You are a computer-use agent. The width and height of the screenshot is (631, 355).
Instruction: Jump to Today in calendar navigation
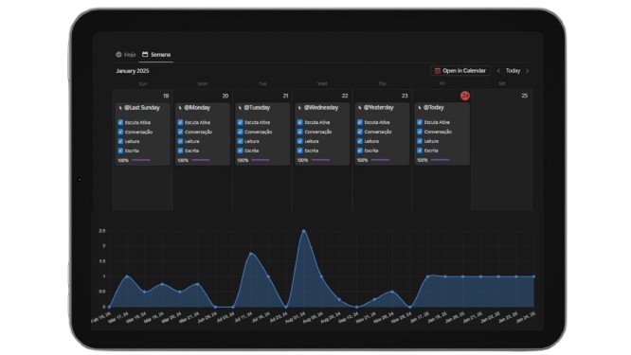(514, 71)
